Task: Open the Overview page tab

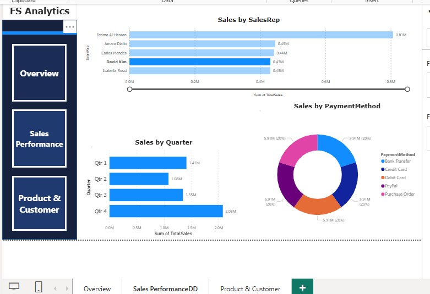Action: [97, 289]
